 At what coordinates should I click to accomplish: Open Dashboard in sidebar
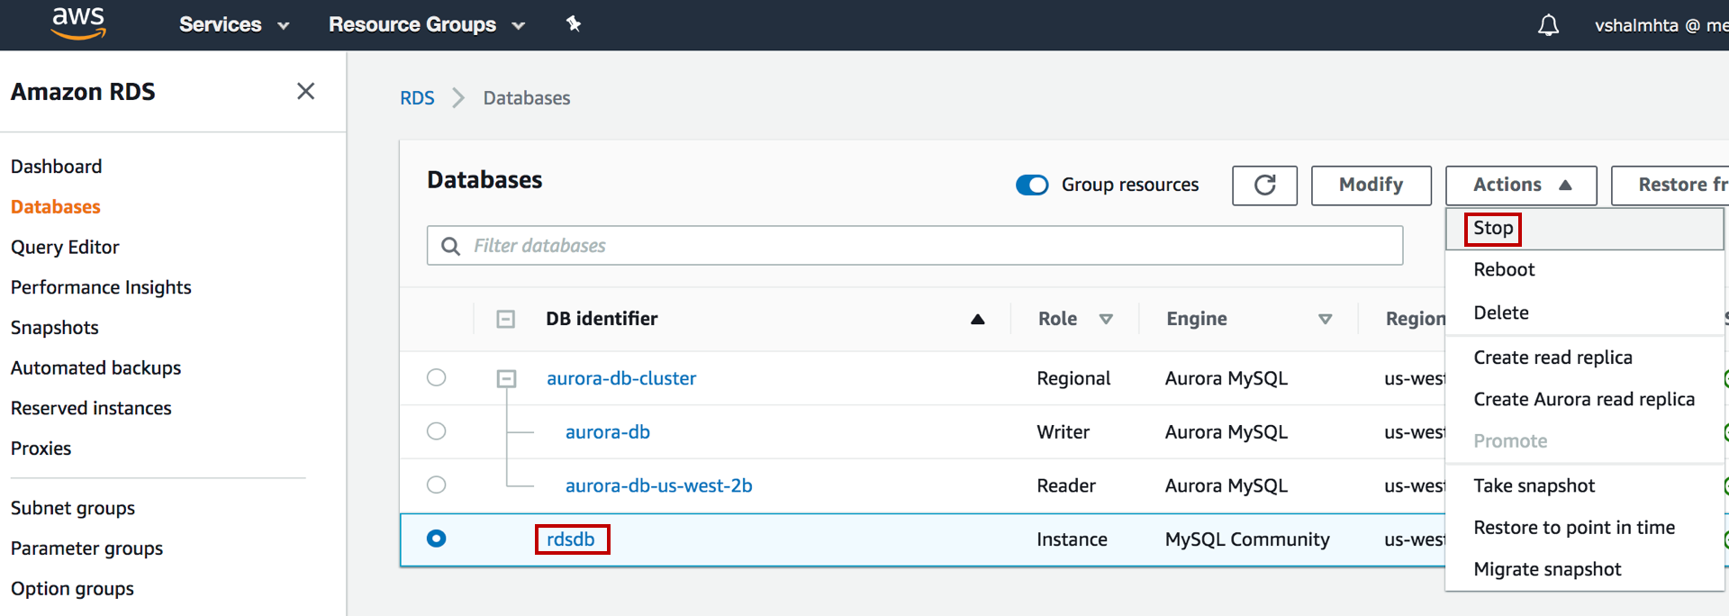(56, 167)
